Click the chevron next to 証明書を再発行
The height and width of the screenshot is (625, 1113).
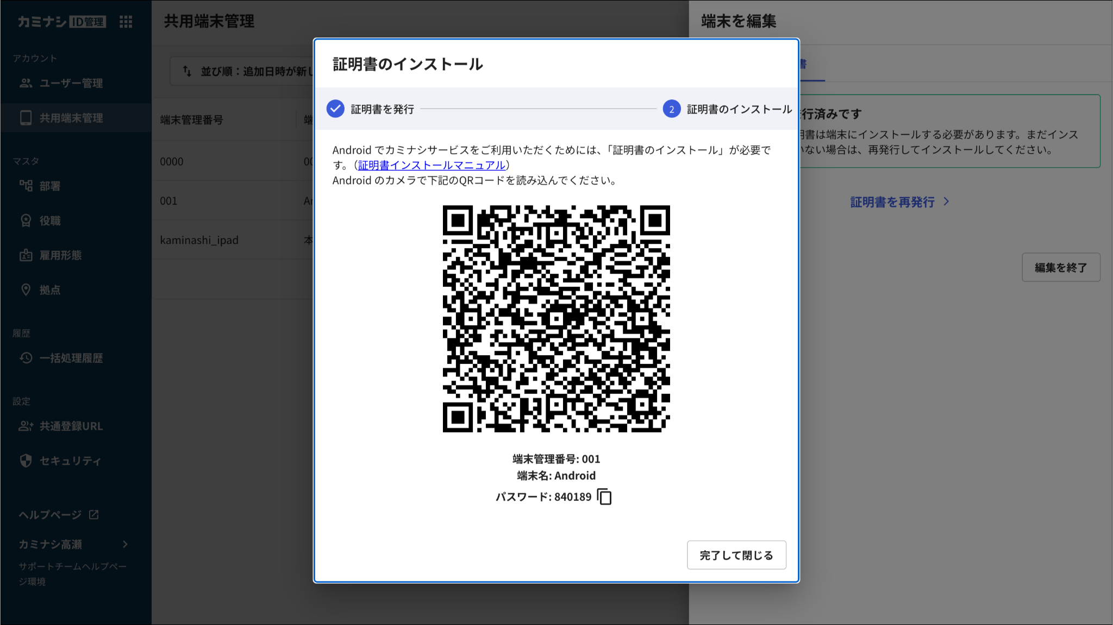pos(946,201)
